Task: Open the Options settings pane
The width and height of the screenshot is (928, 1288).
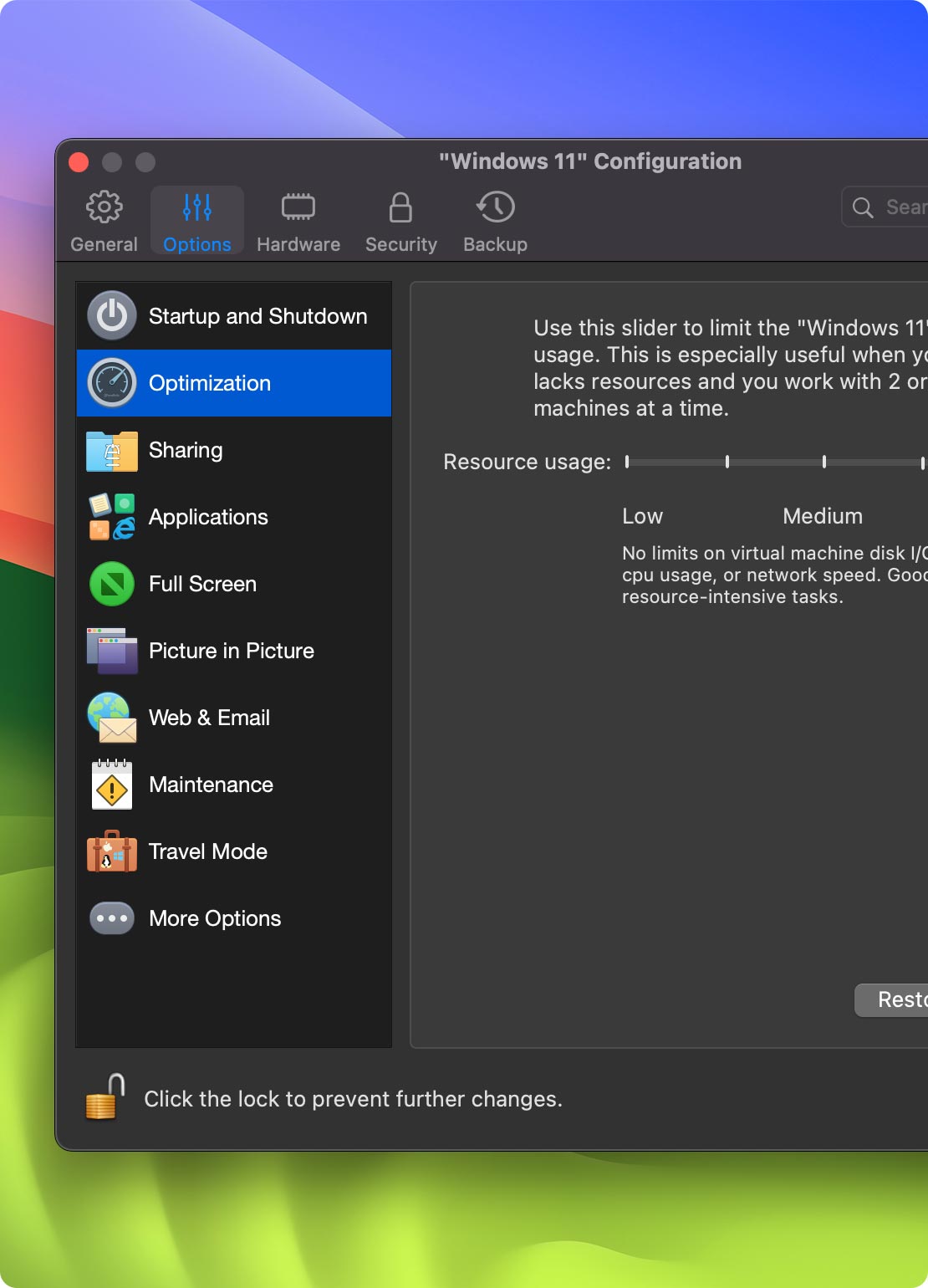Action: pyautogui.click(x=196, y=220)
